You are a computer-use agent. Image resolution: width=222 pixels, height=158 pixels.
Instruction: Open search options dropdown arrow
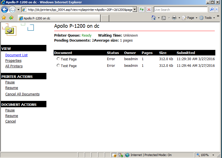coord(217,10)
